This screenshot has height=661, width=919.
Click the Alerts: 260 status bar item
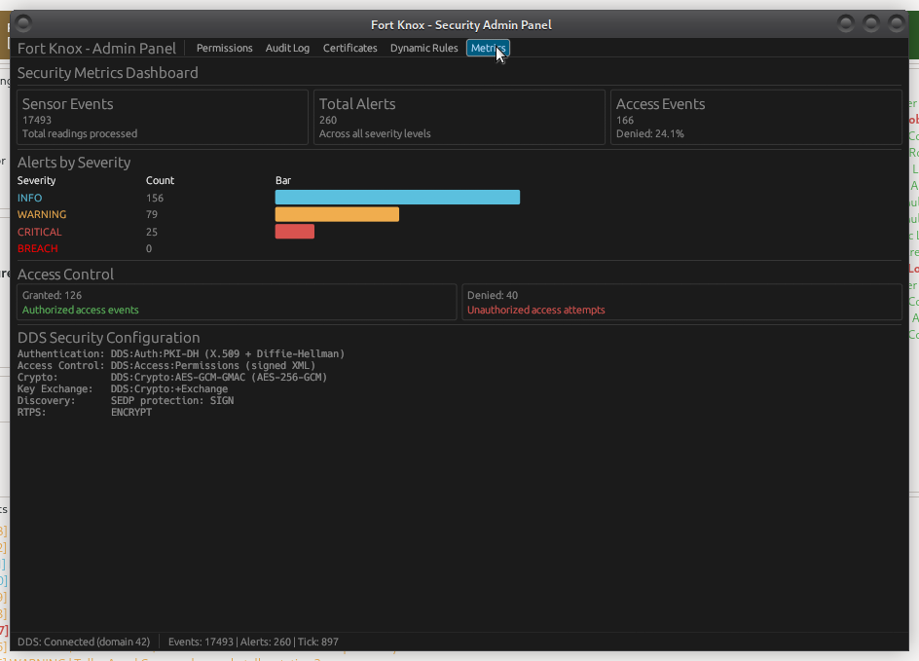[268, 642]
